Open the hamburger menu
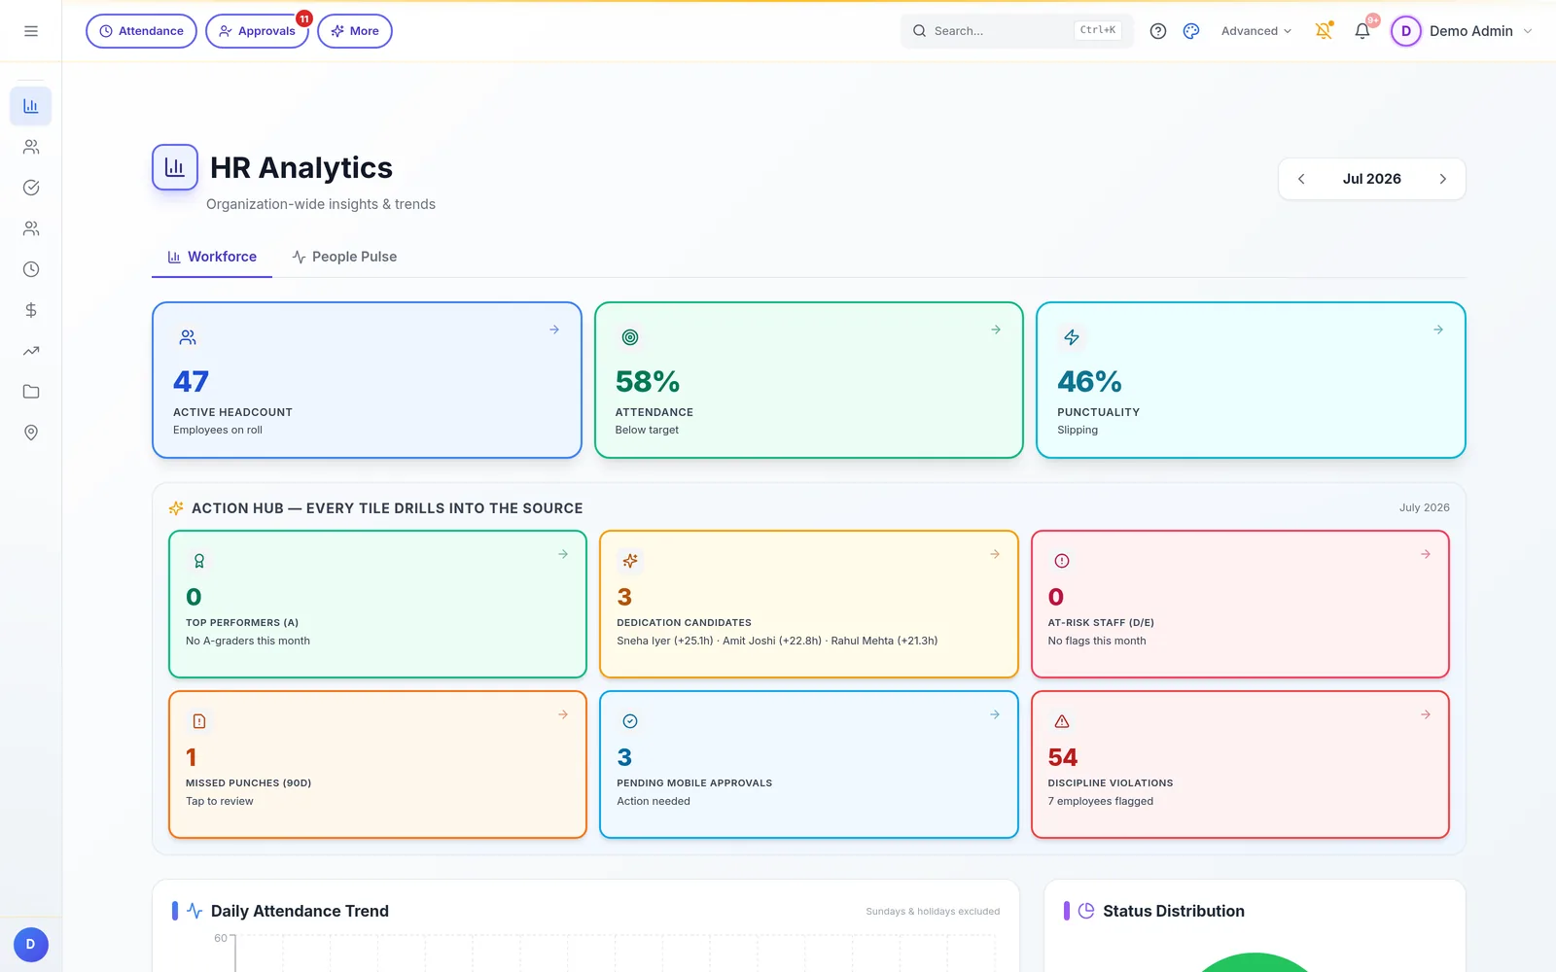Screen dimensions: 1556x972 tap(31, 31)
